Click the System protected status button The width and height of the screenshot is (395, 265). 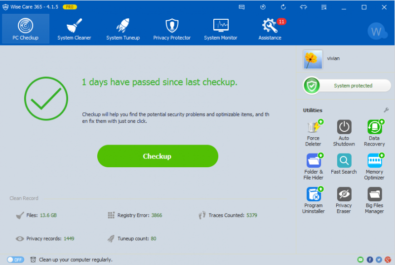[x=347, y=85]
